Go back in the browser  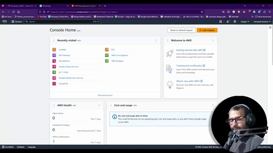(x=3, y=12)
